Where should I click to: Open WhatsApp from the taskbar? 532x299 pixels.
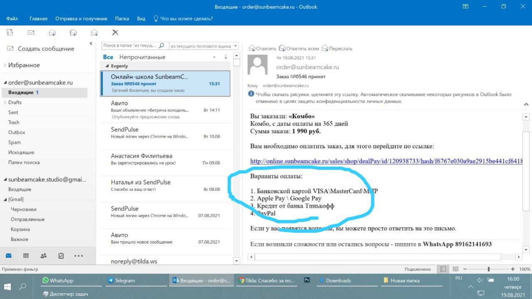[x=71, y=281]
